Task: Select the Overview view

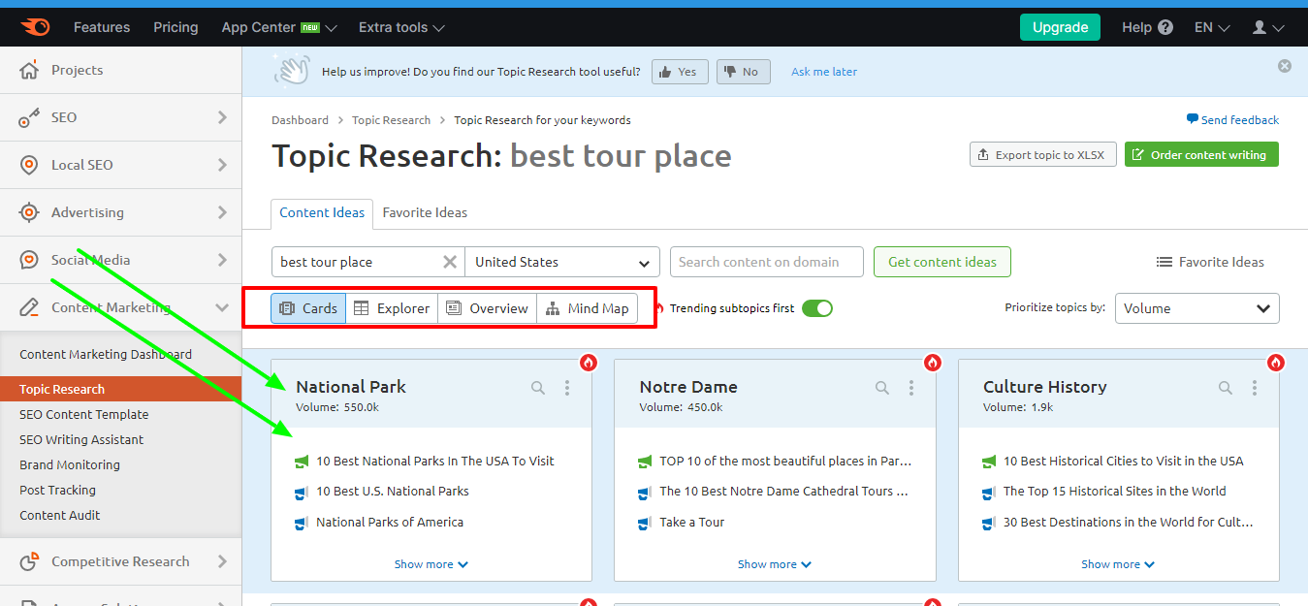Action: click(x=487, y=308)
